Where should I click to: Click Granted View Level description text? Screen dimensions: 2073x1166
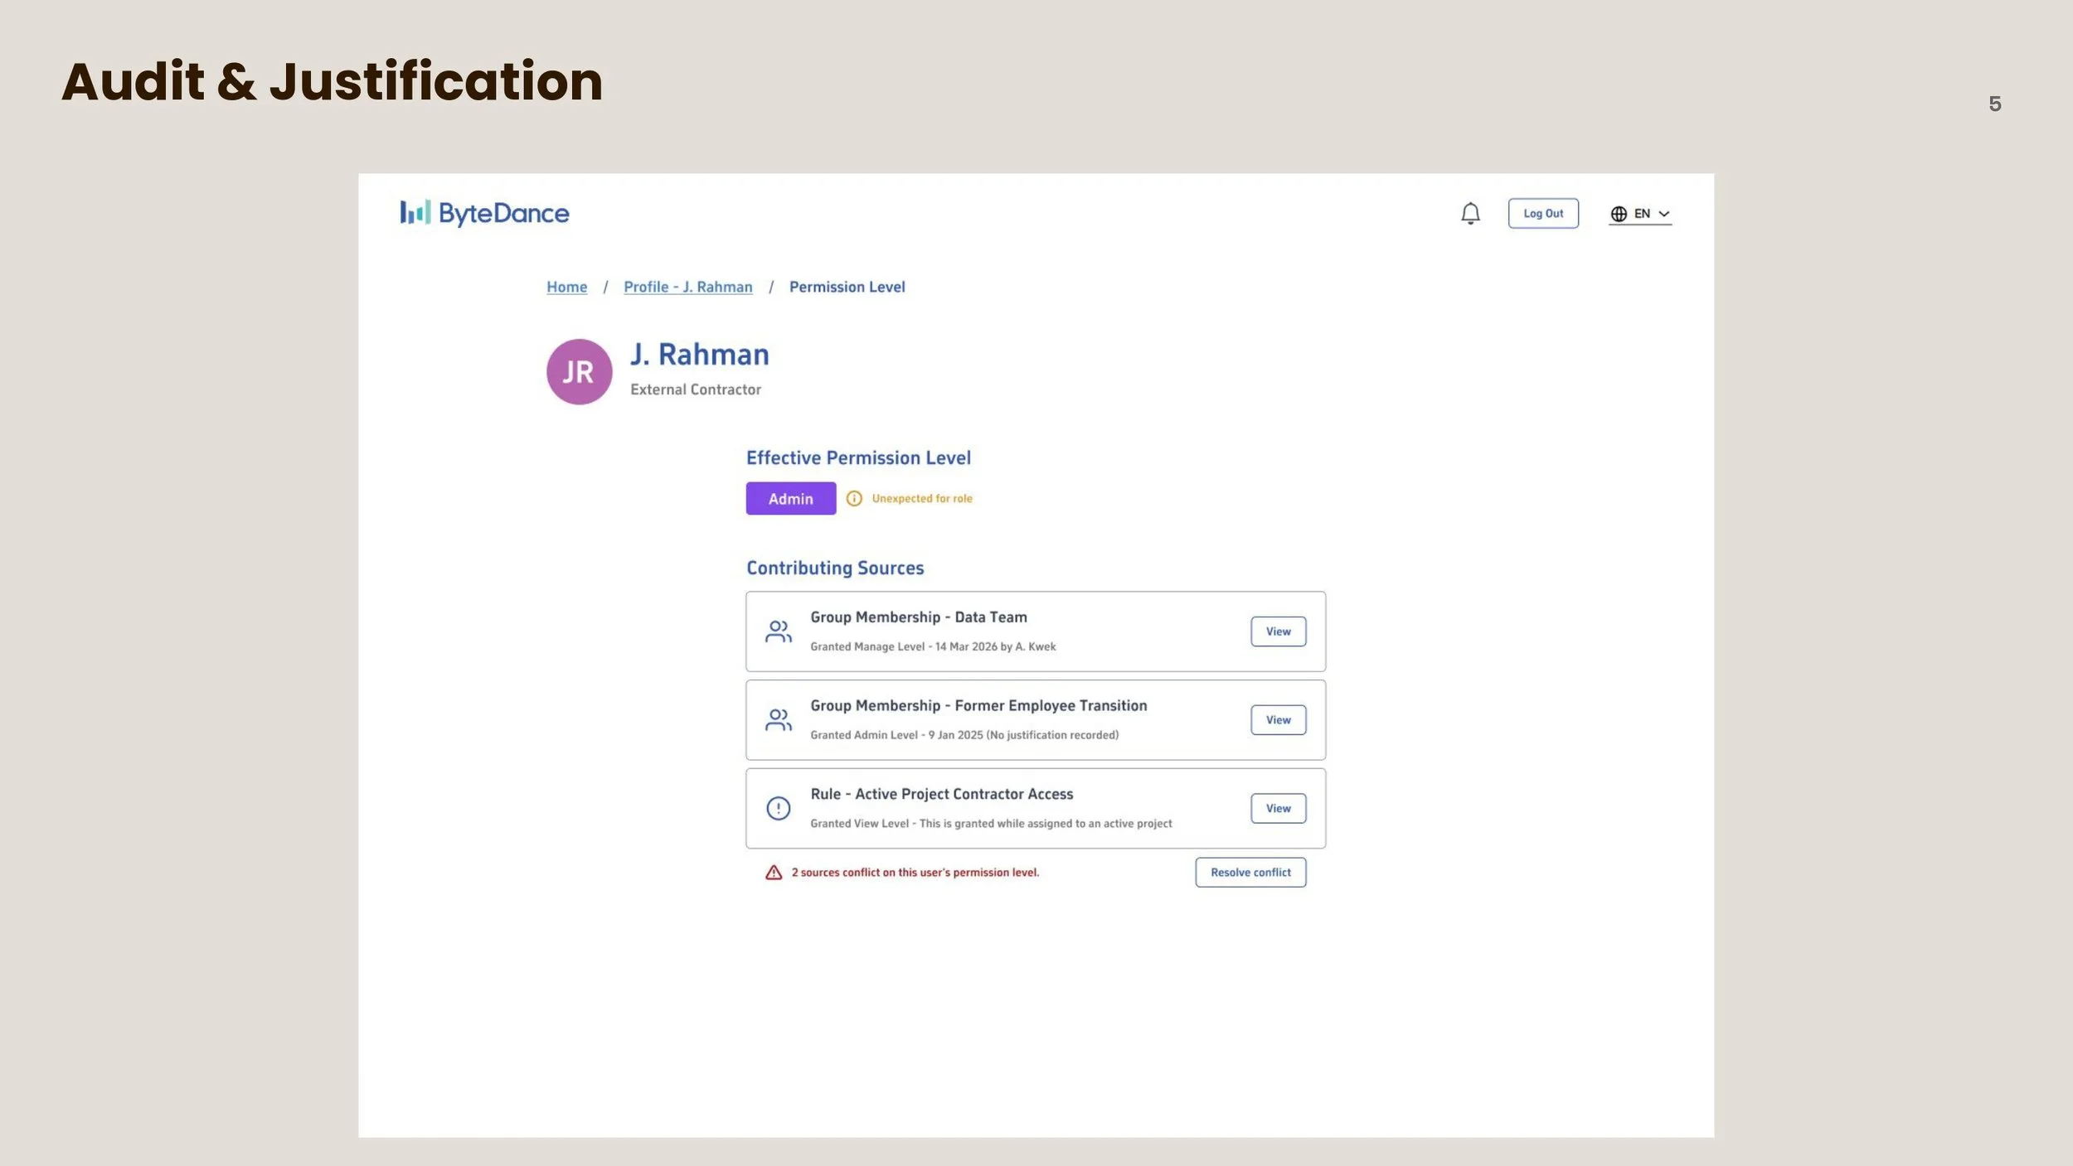991,824
